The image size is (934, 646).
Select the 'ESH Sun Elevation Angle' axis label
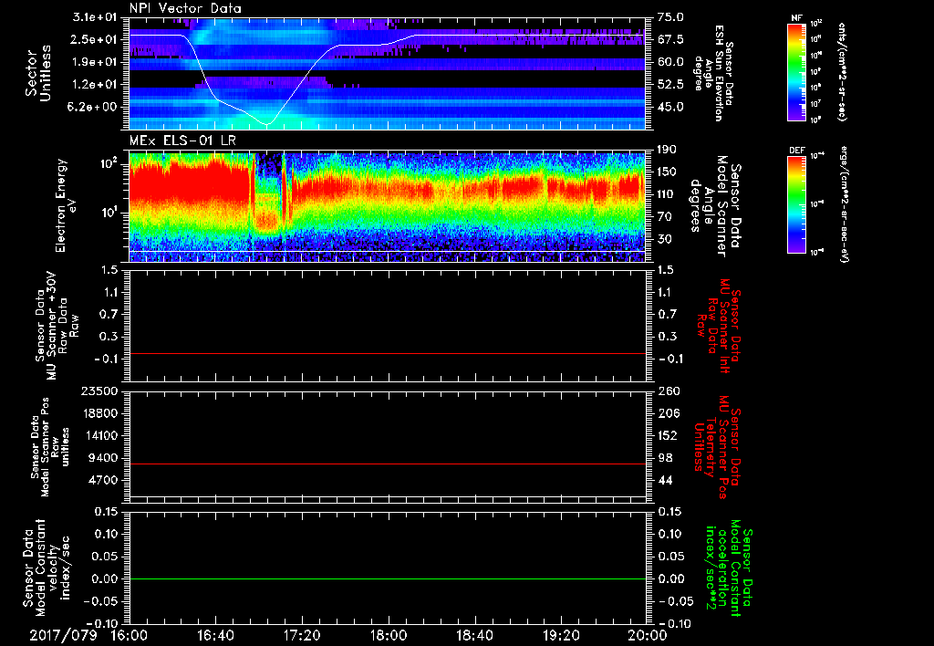coord(713,73)
